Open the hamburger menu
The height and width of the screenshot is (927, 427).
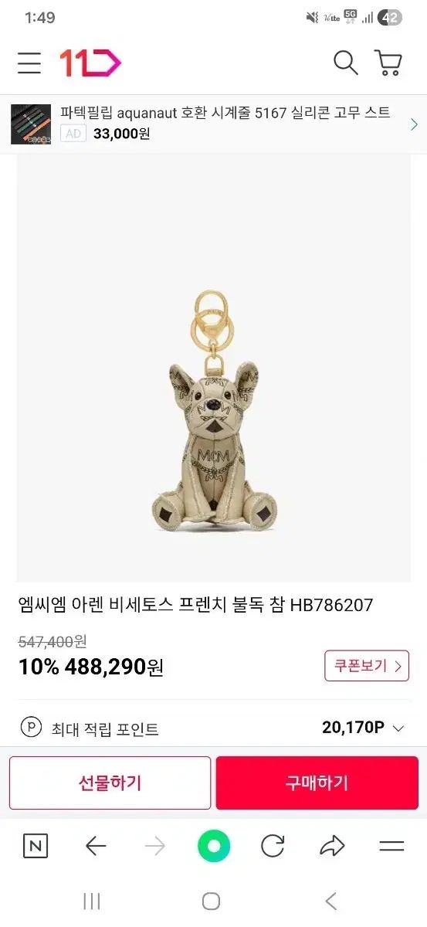[x=29, y=63]
